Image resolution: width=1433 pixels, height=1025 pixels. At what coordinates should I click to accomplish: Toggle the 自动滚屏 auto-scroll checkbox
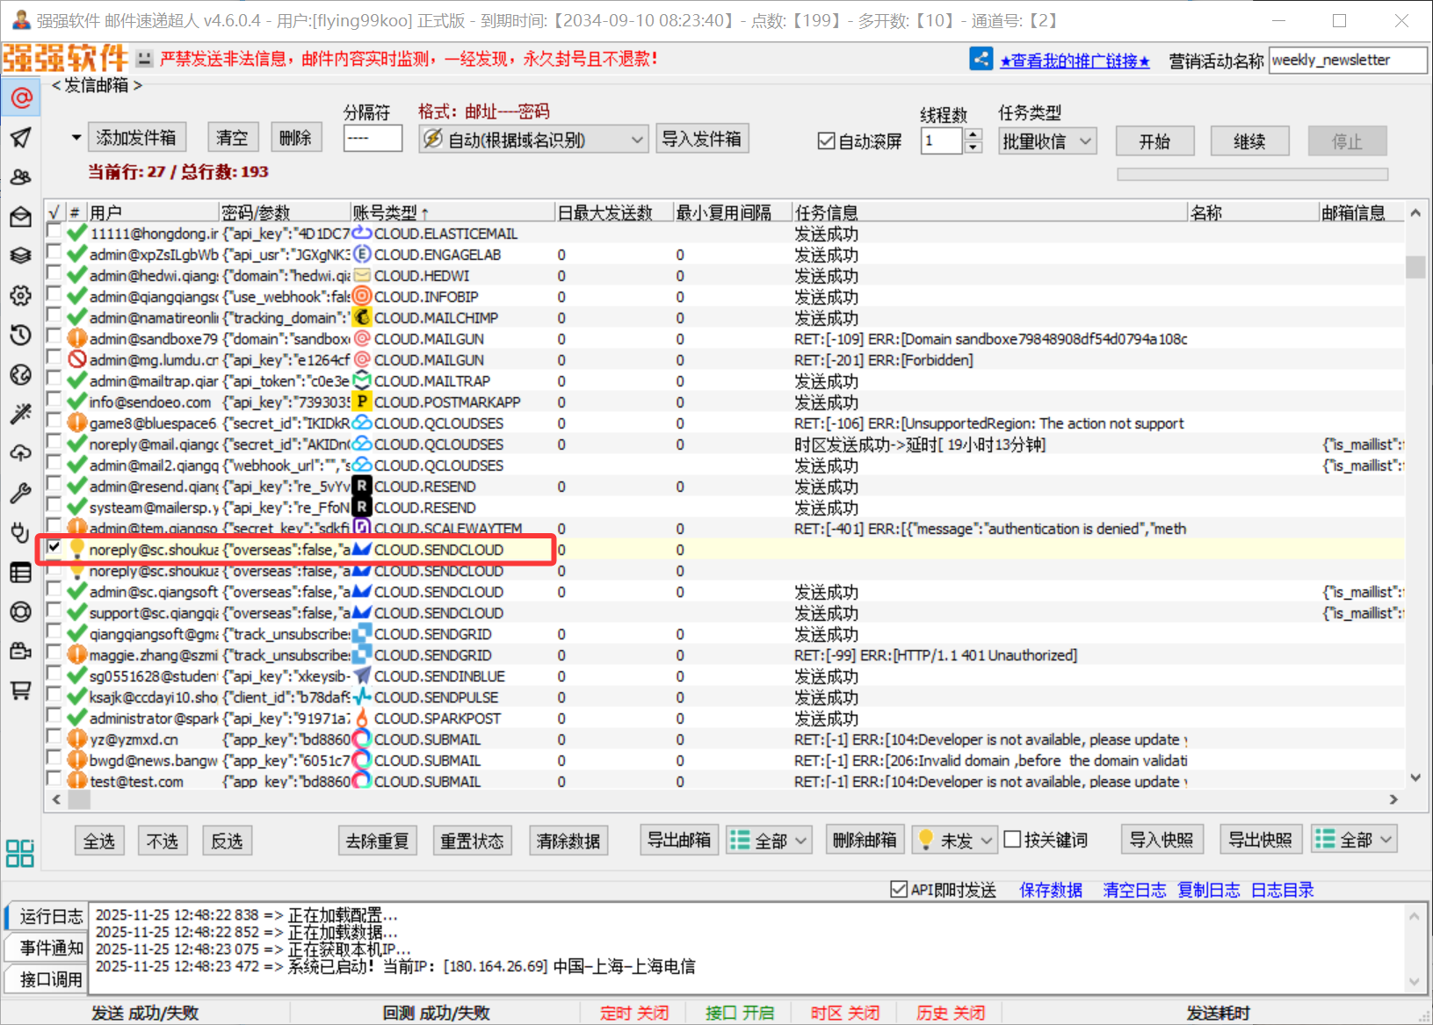click(826, 141)
